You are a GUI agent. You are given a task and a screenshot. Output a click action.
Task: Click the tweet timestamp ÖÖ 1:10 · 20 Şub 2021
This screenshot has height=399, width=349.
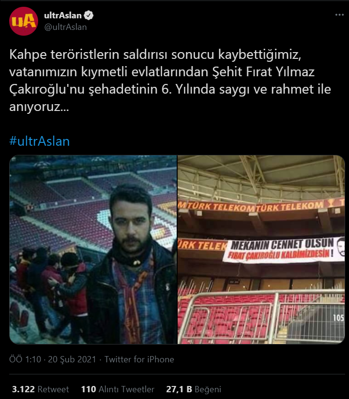53,359
